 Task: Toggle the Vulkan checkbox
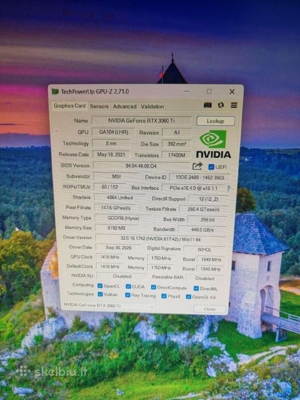coord(100,294)
